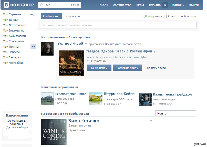Open the Штурм рва Кейлин event thumbnail
This screenshot has height=147, width=207.
point(96,99)
